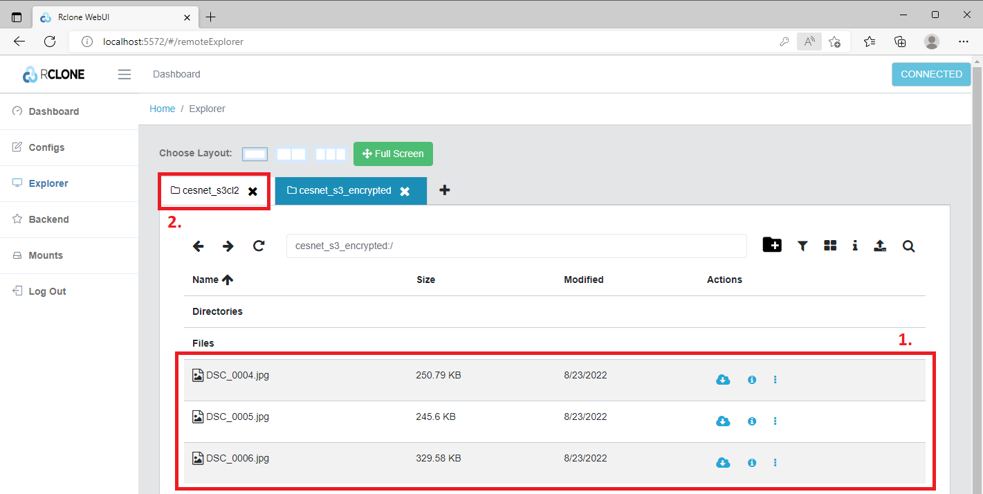Viewport: 983px width, 494px height.
Task: Open search using the magnifier icon
Action: pos(908,246)
